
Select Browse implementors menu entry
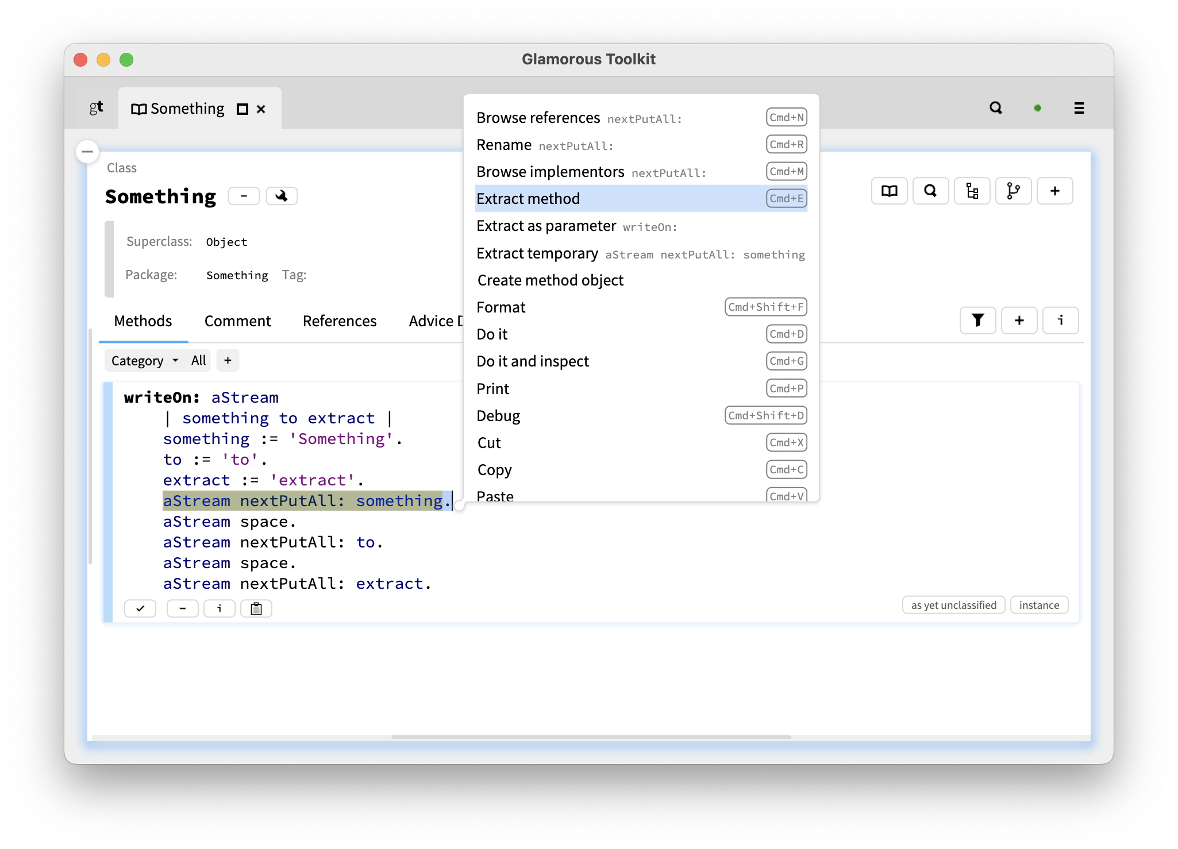click(641, 172)
